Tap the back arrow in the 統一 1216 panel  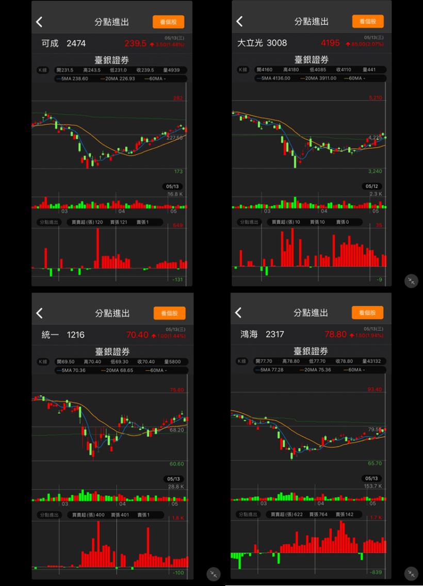[x=39, y=313]
